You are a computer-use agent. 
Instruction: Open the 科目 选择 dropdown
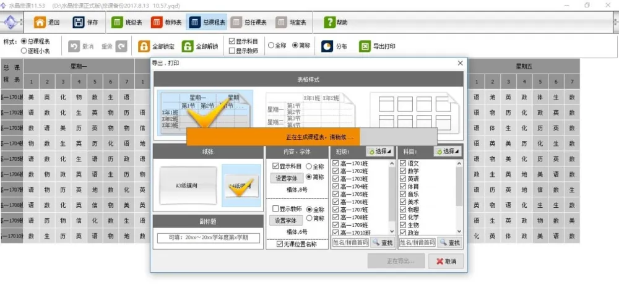tap(448, 152)
